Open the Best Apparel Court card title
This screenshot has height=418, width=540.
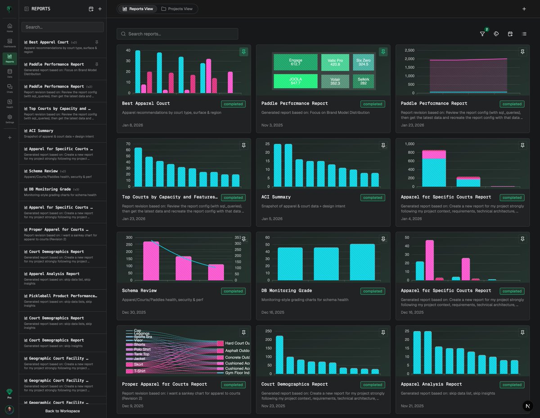pyautogui.click(x=146, y=103)
